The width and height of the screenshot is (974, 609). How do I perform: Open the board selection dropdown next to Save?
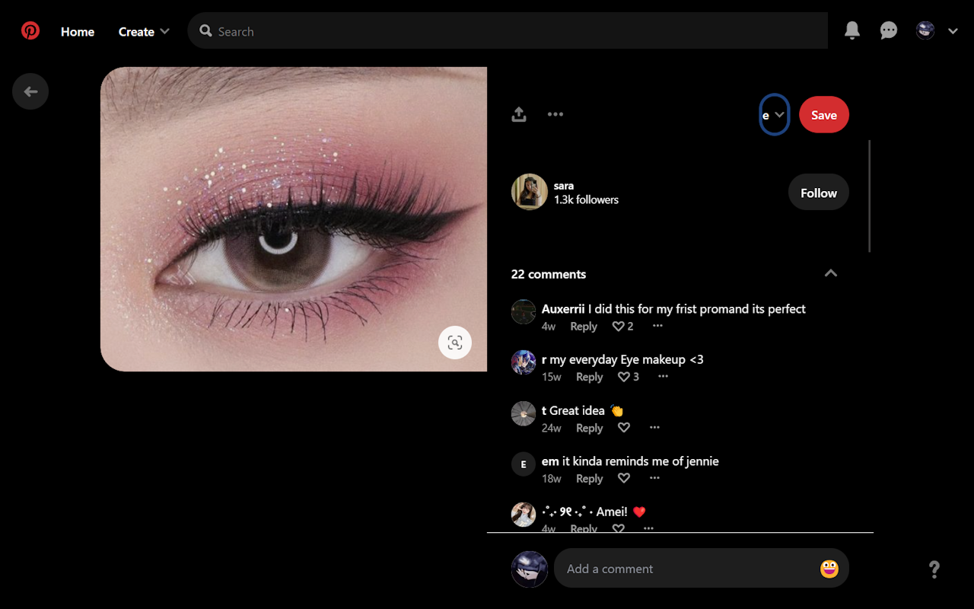(x=774, y=114)
